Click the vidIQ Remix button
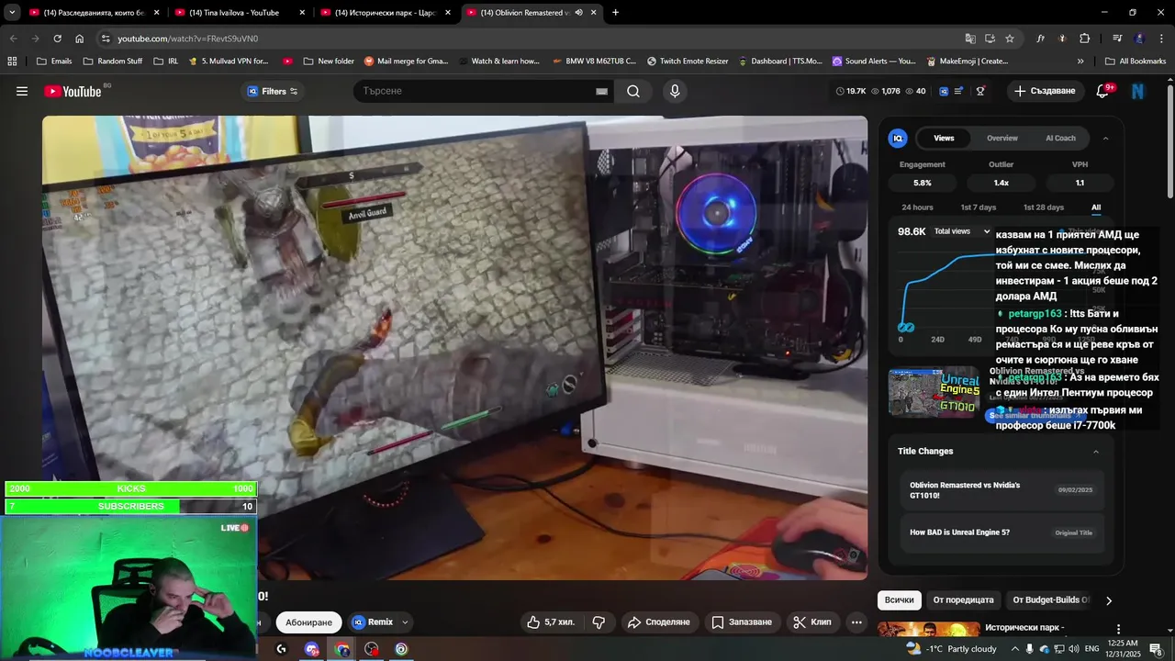 pos(374,622)
